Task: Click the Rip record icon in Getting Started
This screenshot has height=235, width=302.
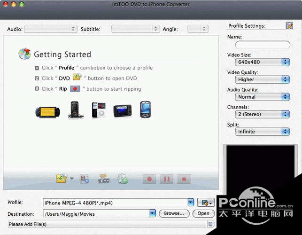Action: point(75,89)
